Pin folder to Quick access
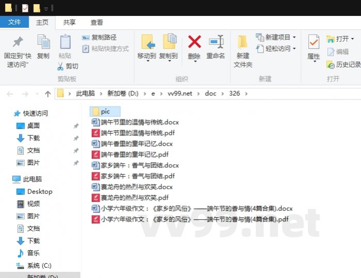Image resolution: width=361 pixels, height=278 pixels. pos(18,51)
